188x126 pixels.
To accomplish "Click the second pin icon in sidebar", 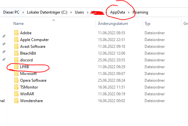I will (4, 44).
